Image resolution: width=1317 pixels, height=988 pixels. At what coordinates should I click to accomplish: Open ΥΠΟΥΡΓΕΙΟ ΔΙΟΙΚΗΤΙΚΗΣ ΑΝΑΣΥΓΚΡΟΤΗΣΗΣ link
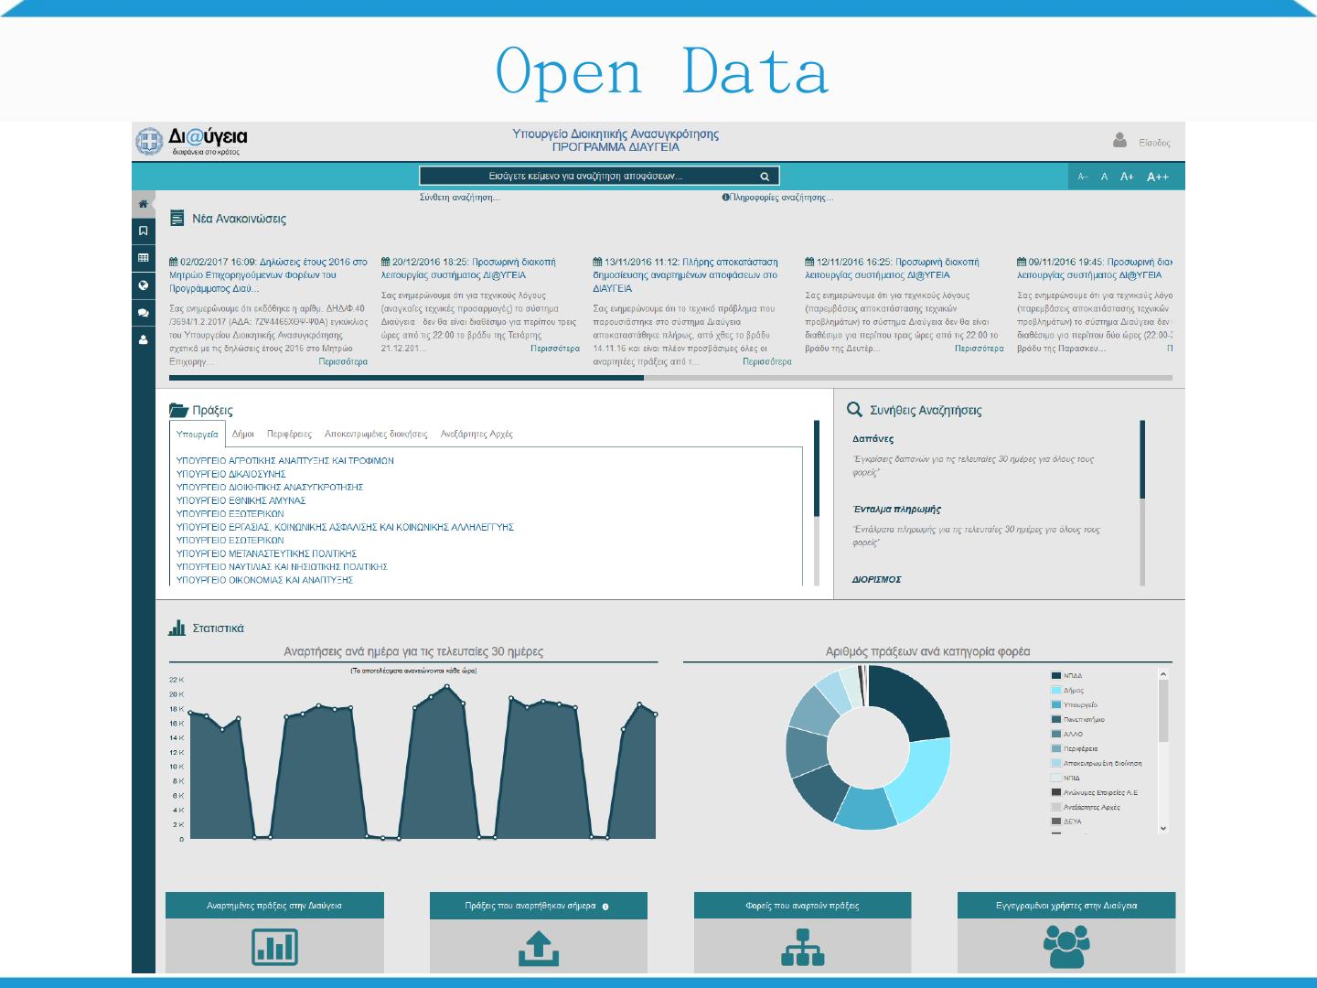click(270, 488)
